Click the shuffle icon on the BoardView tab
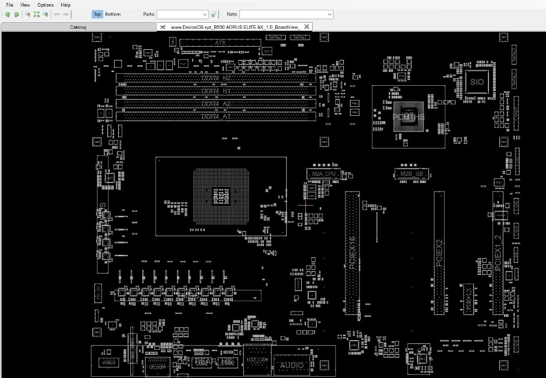Image resolution: width=546 pixels, height=378 pixels. click(163, 27)
